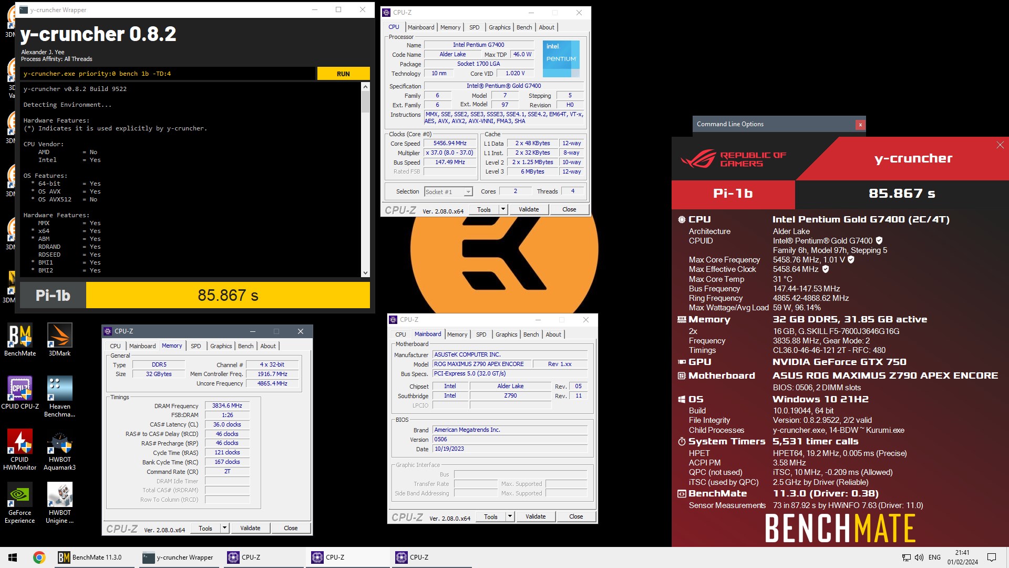
Task: Switch to Mainboard tab in top CPU-Z
Action: (x=421, y=27)
